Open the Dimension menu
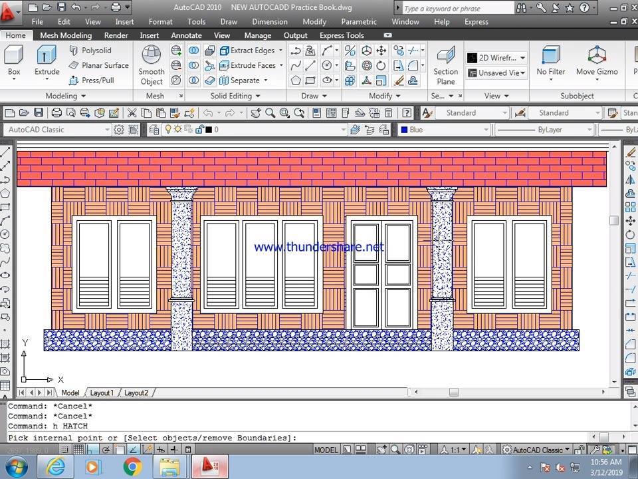The width and height of the screenshot is (638, 479). (270, 21)
